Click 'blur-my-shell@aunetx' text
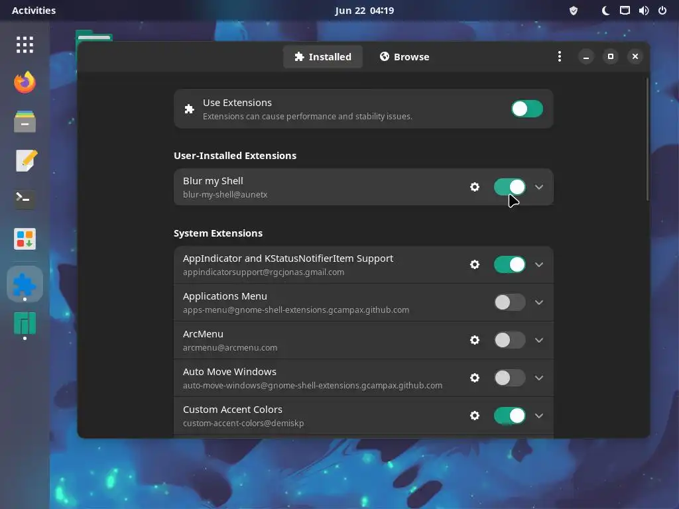This screenshot has width=679, height=509. click(225, 195)
